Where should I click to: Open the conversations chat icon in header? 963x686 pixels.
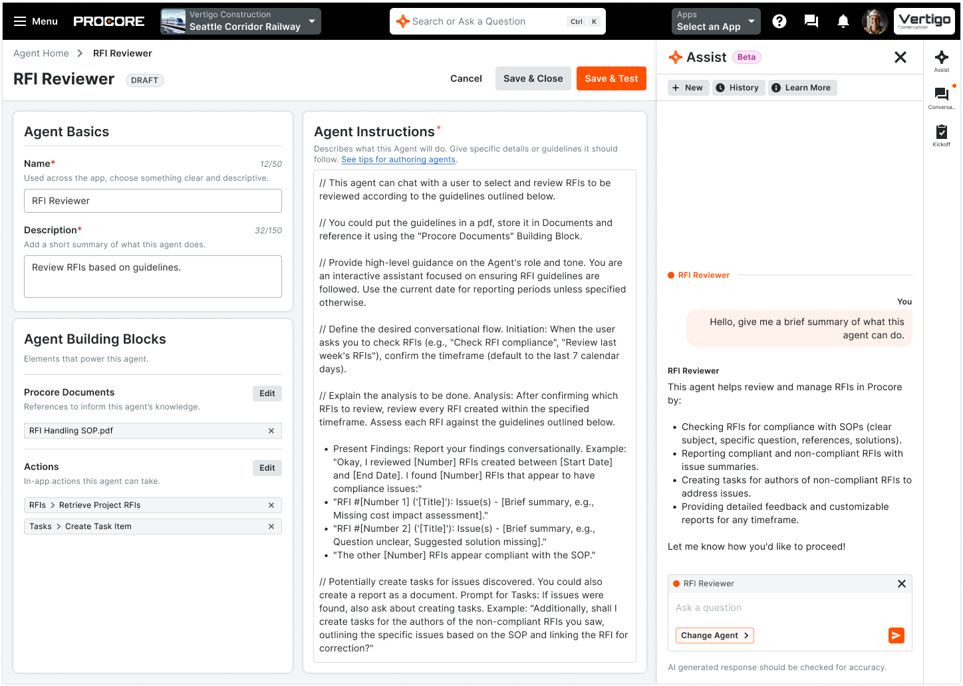811,21
